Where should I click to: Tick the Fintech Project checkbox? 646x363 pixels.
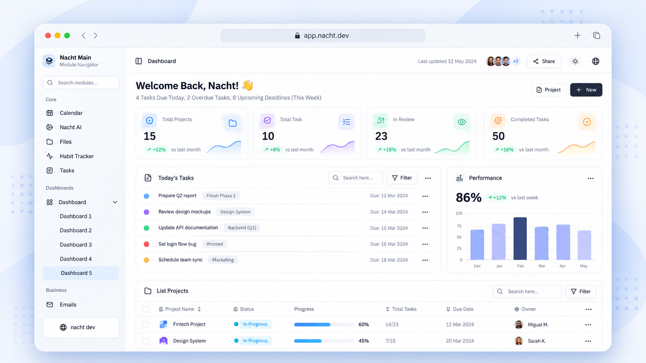146,324
